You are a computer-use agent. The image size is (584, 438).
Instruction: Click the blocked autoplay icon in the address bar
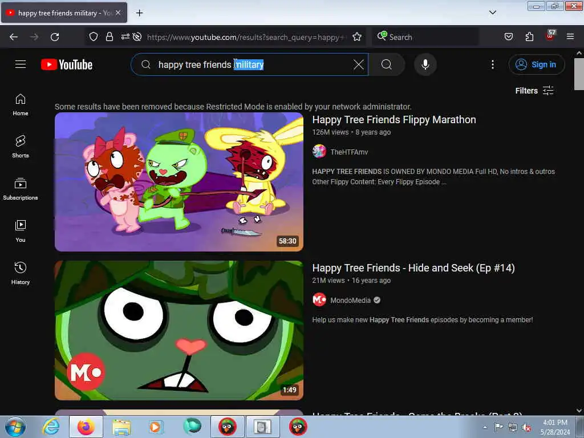pyautogui.click(x=137, y=36)
